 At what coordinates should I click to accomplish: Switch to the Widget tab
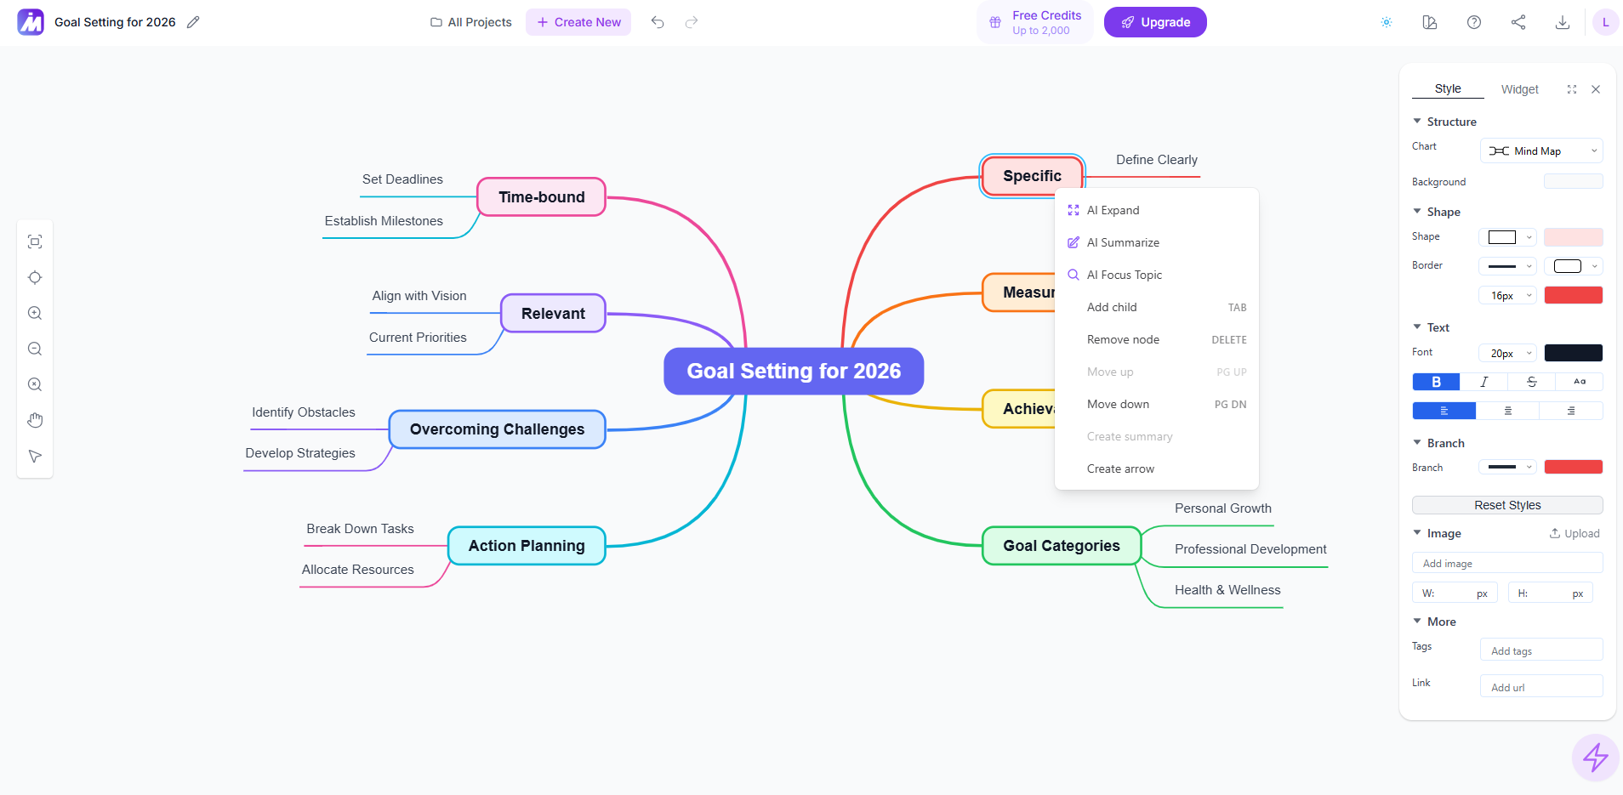(1519, 88)
